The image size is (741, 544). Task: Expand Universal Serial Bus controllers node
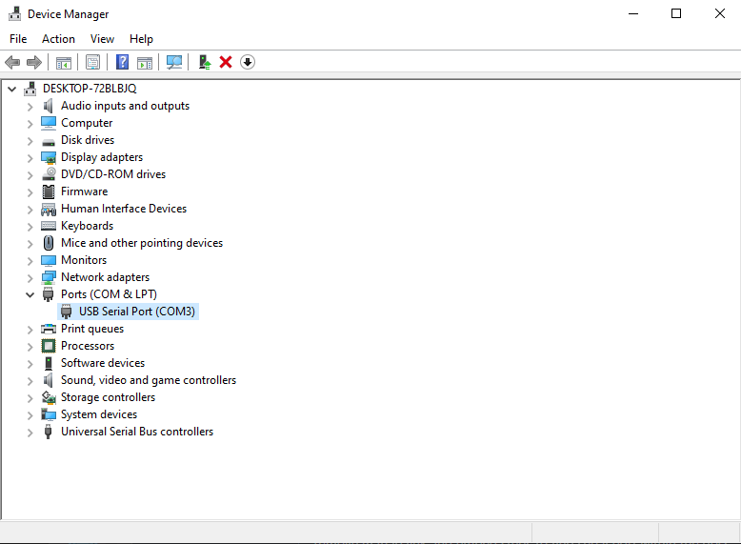point(30,432)
